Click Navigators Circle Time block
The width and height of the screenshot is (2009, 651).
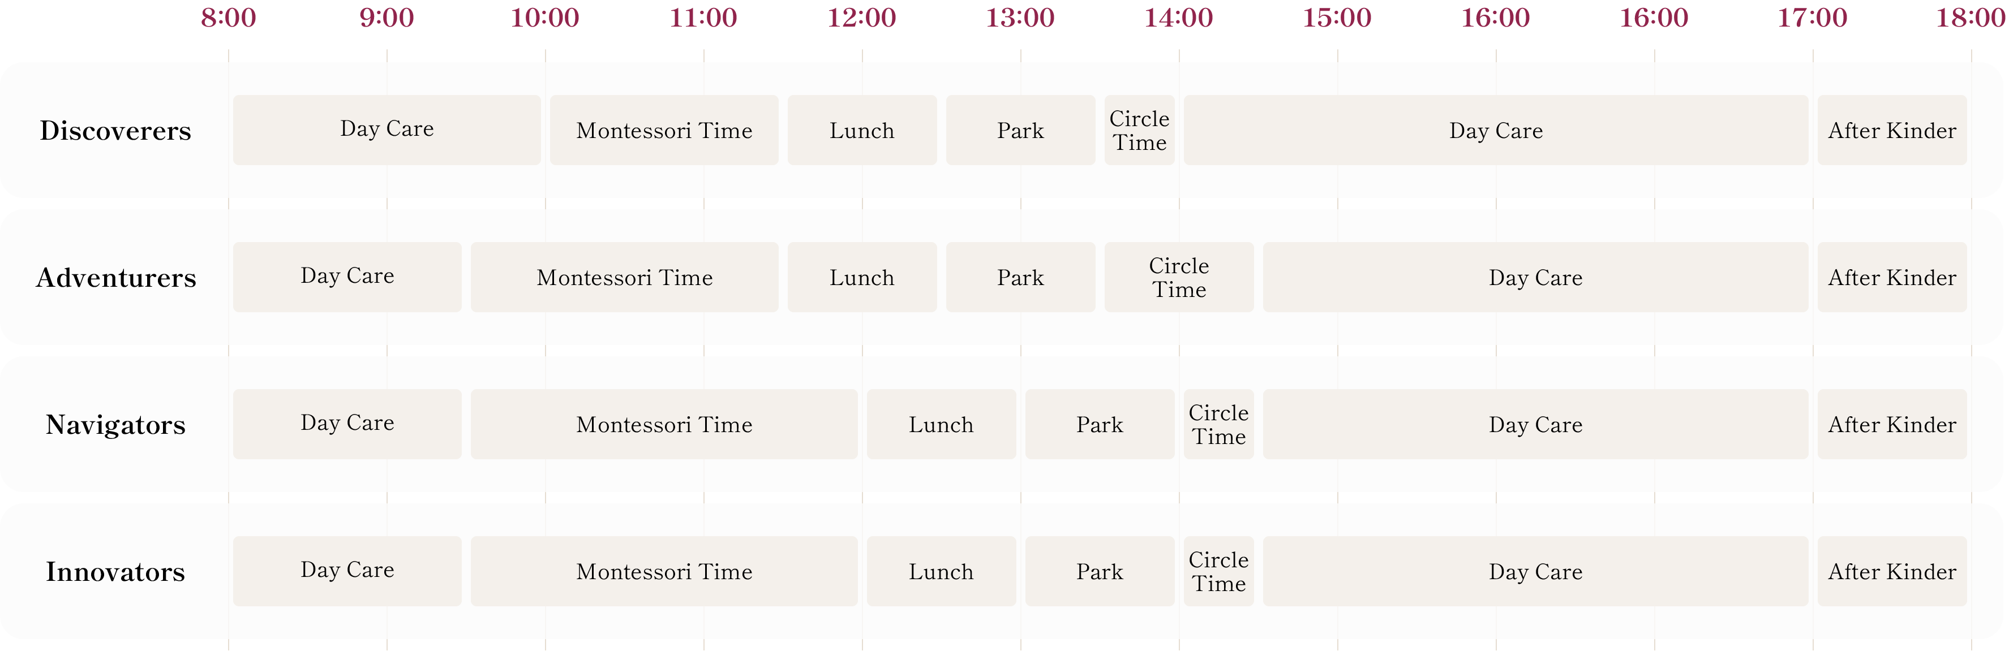pyautogui.click(x=1219, y=424)
